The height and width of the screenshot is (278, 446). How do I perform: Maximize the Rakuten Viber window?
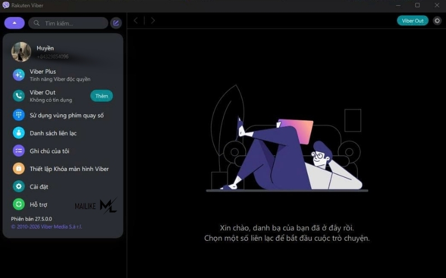pos(417,5)
